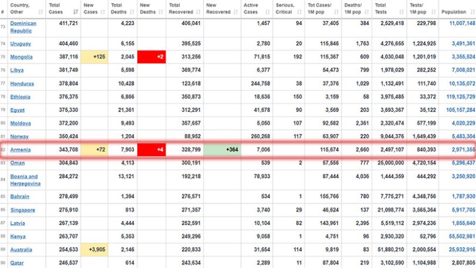Sort by New Cases column
476x268 pixels.
[x=94, y=9]
